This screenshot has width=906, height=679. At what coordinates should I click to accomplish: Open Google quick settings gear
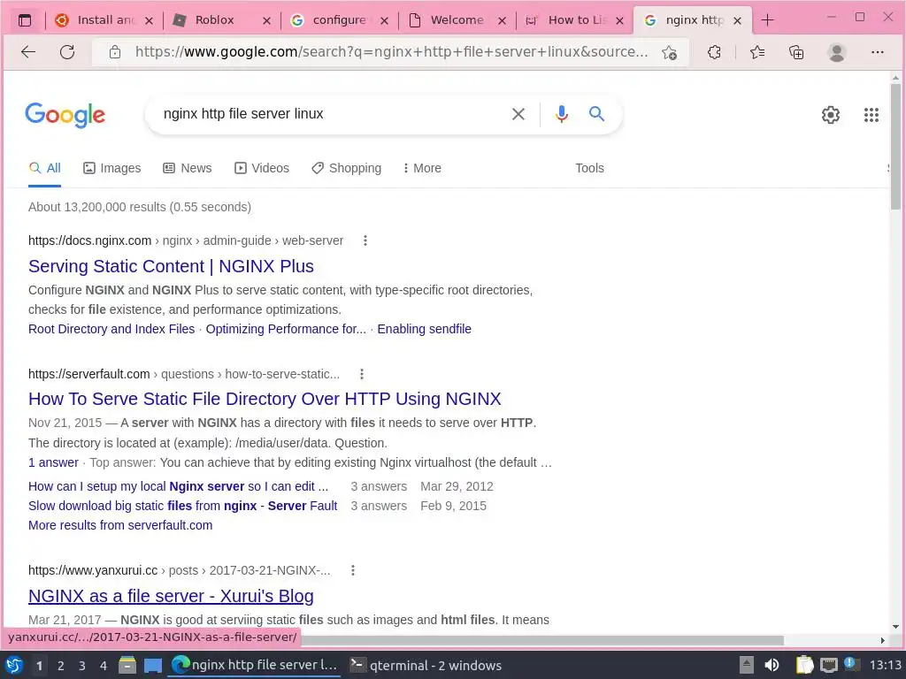click(830, 115)
